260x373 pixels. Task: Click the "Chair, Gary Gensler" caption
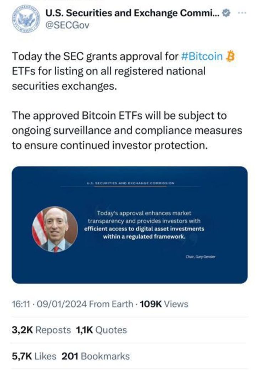point(201,257)
